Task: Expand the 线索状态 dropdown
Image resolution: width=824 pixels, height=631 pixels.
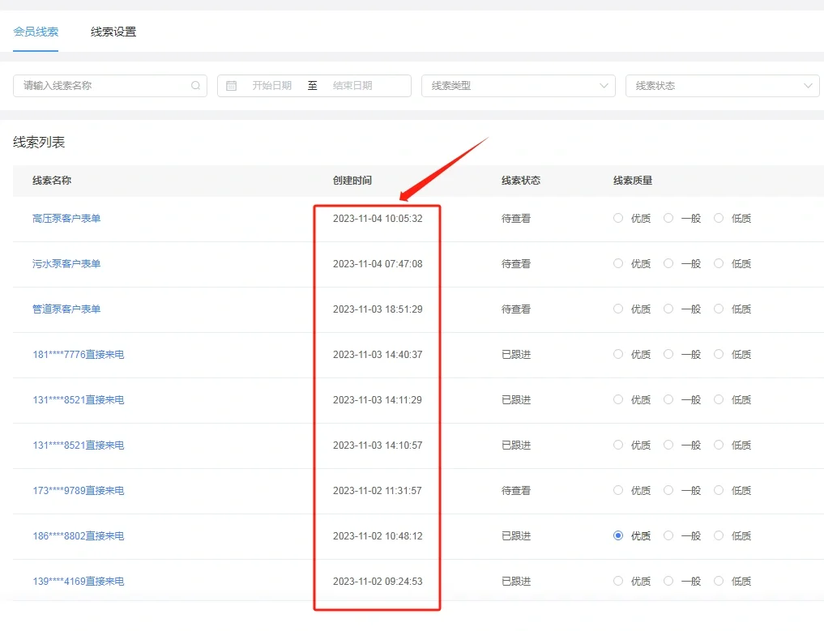Action: coord(722,86)
